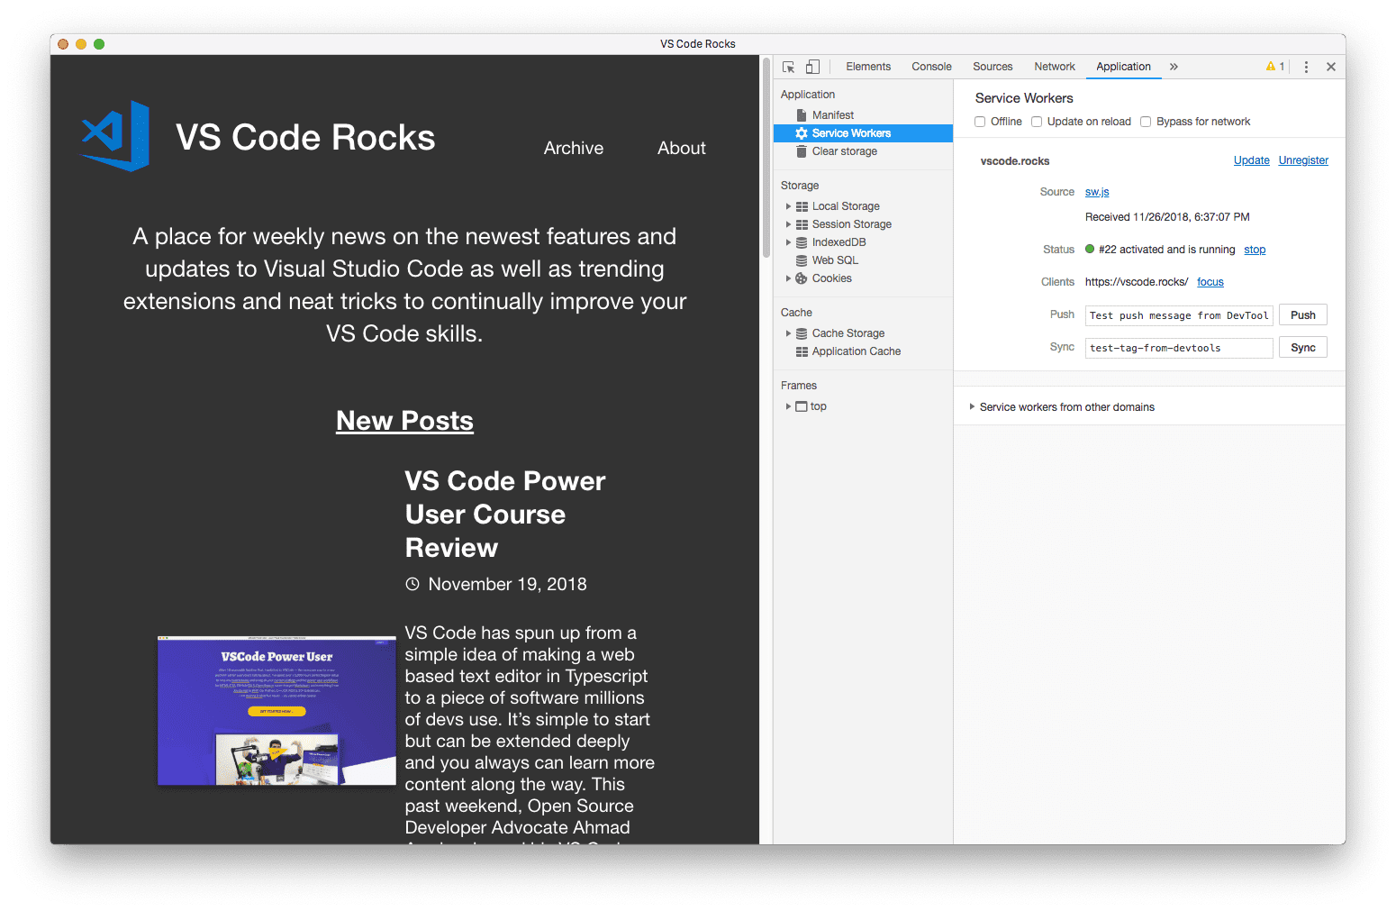
Task: Enable Bypass for network checkbox
Action: pos(1146,122)
